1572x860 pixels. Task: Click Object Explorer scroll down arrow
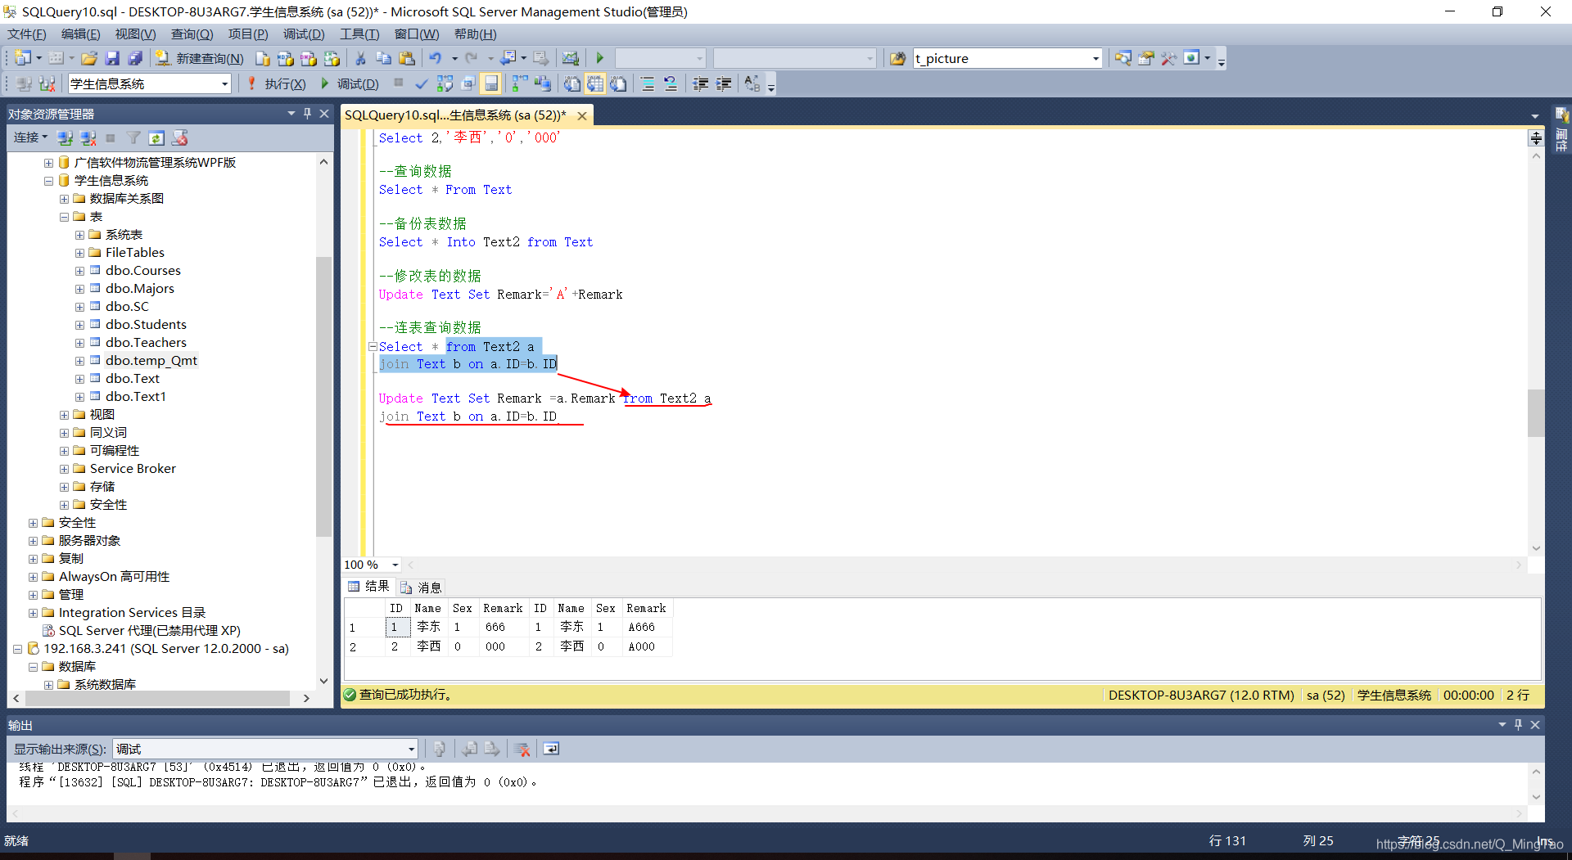(323, 681)
